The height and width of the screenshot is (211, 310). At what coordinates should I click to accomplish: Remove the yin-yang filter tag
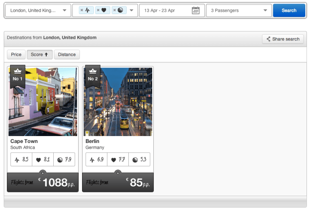point(114,10)
